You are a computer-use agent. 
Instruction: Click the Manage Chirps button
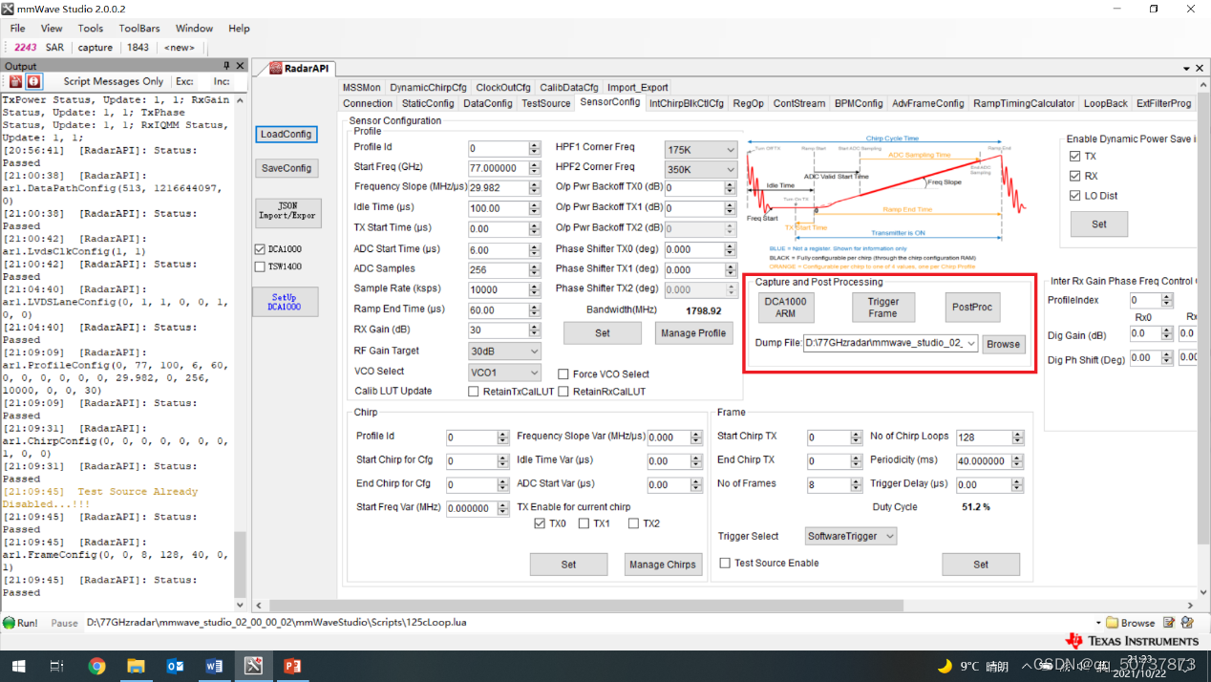663,565
